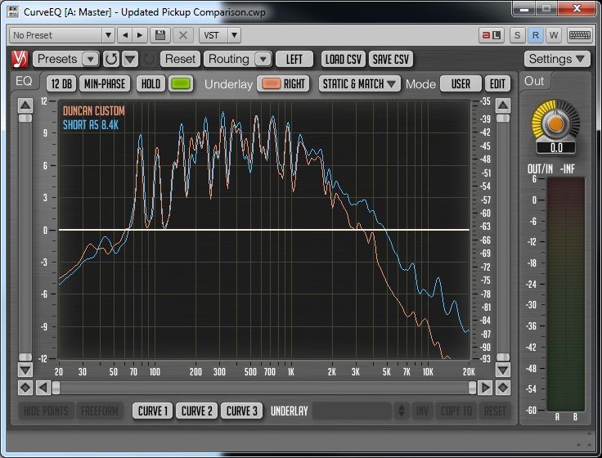Click the Voxengo logo icon

click(x=20, y=59)
